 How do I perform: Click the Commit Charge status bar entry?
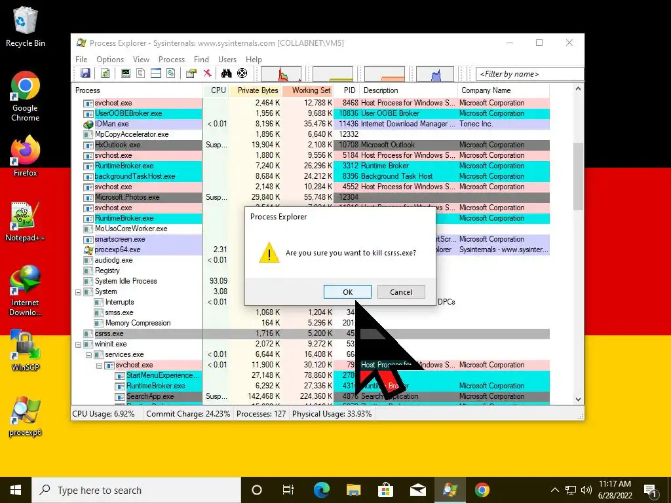coord(188,414)
